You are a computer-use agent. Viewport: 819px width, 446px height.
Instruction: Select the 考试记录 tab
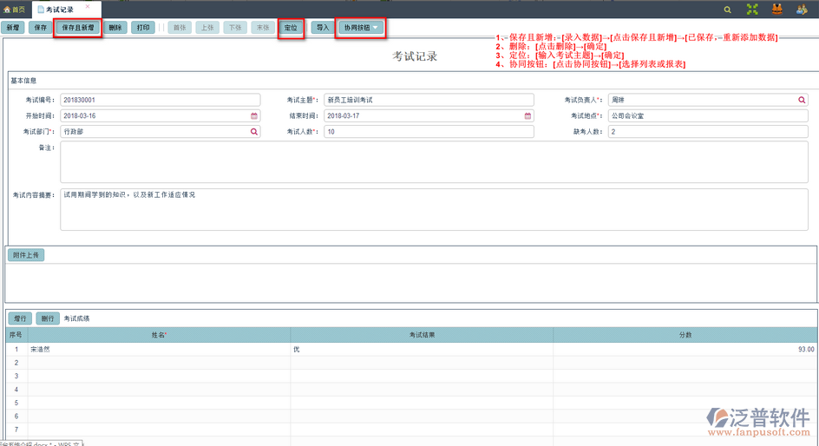[x=59, y=10]
